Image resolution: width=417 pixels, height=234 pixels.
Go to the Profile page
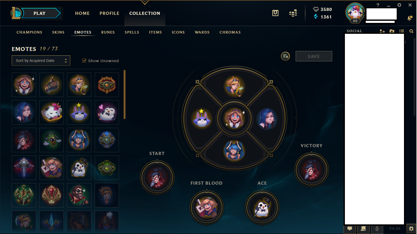[109, 13]
